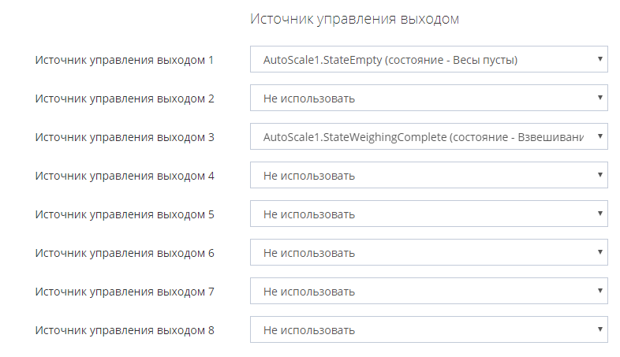Click the label "Источник управления выходом 4"
The height and width of the screenshot is (357, 620).
125,175
